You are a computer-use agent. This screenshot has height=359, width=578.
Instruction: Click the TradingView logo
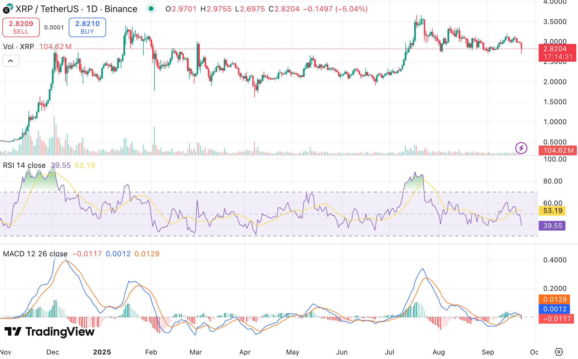coord(50,332)
